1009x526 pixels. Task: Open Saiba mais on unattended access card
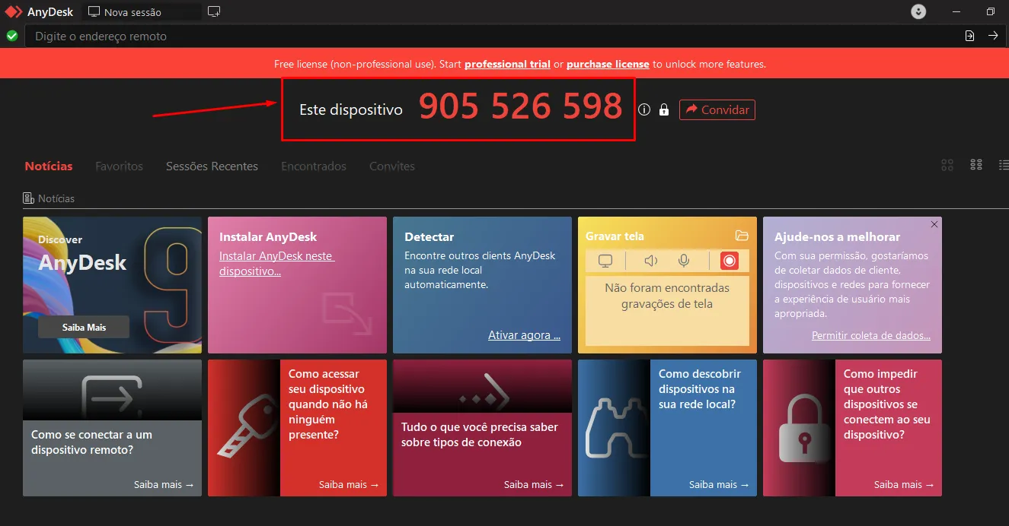coord(349,484)
